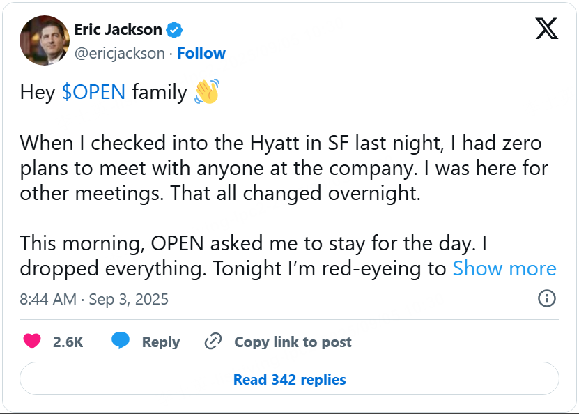The width and height of the screenshot is (579, 414).
Task: Like the post with the pink heart icon
Action: pyautogui.click(x=32, y=342)
